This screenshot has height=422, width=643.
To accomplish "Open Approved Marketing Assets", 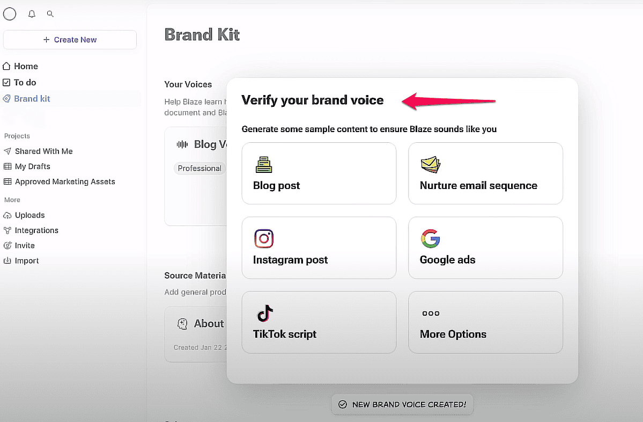I will pyautogui.click(x=65, y=181).
